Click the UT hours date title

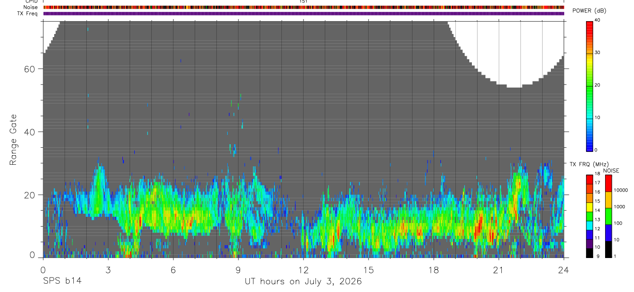point(303,282)
